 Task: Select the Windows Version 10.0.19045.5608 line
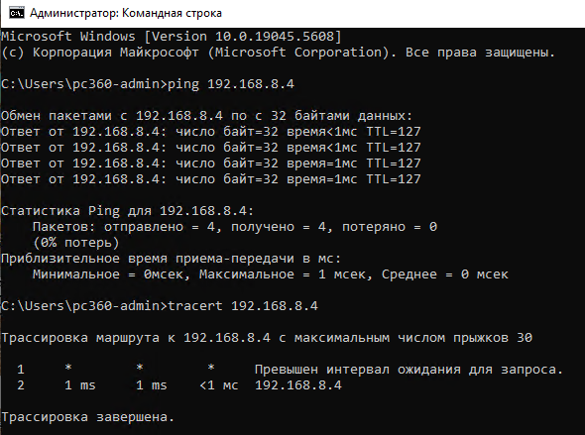[x=172, y=37]
